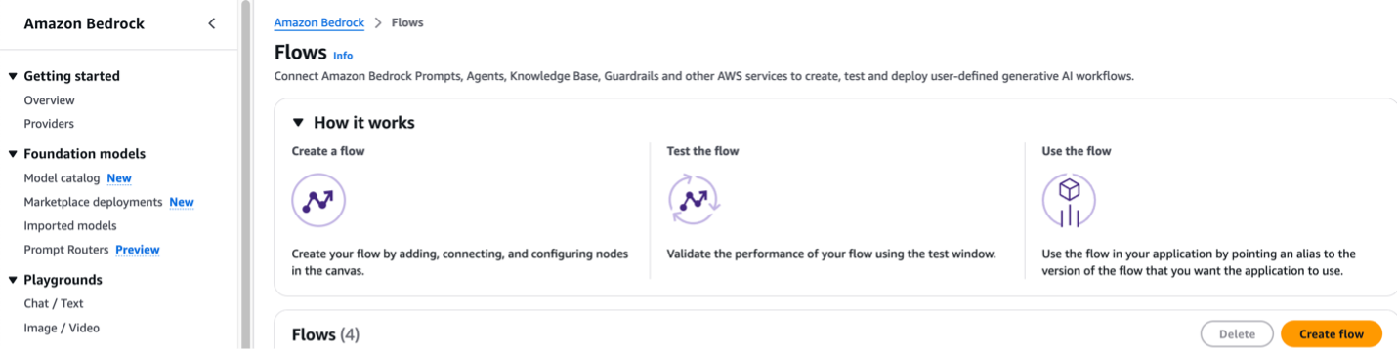
Task: Select Imported models in navigation
Action: [x=70, y=226]
